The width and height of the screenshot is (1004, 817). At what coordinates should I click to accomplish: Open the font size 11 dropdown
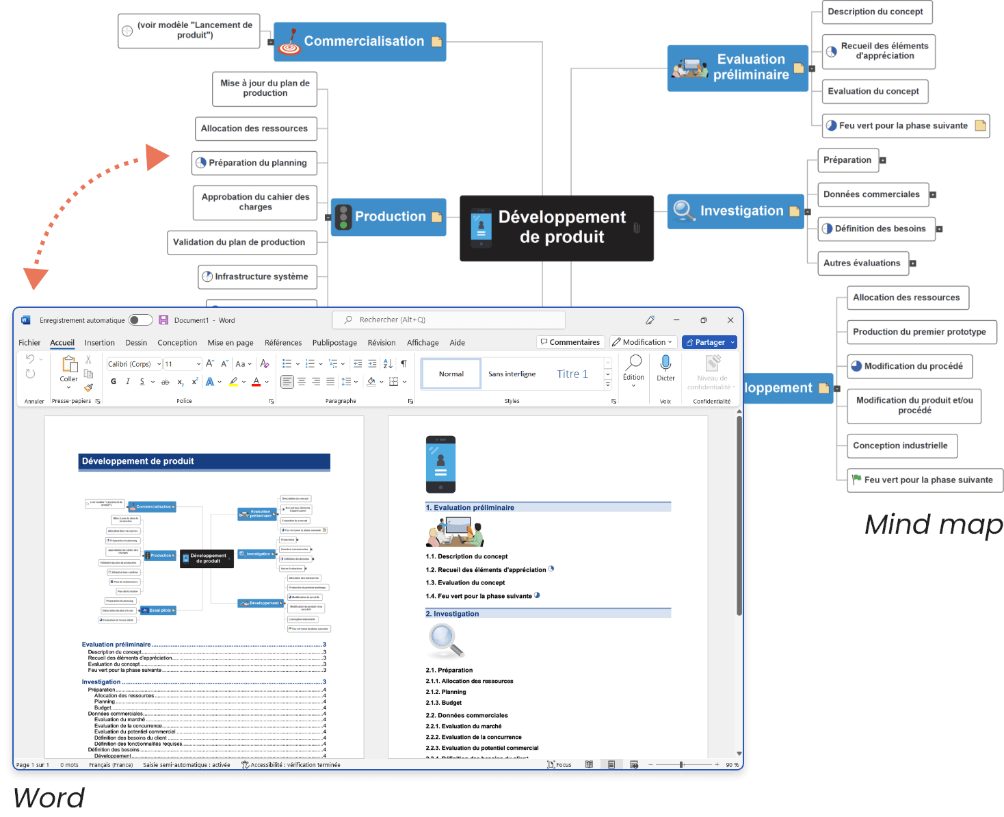coord(198,364)
